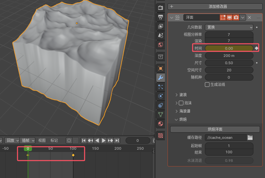Viewport: 265px width, 178px height.
Task: Enable the 泡沫 foam checkbox
Action: tap(181, 103)
